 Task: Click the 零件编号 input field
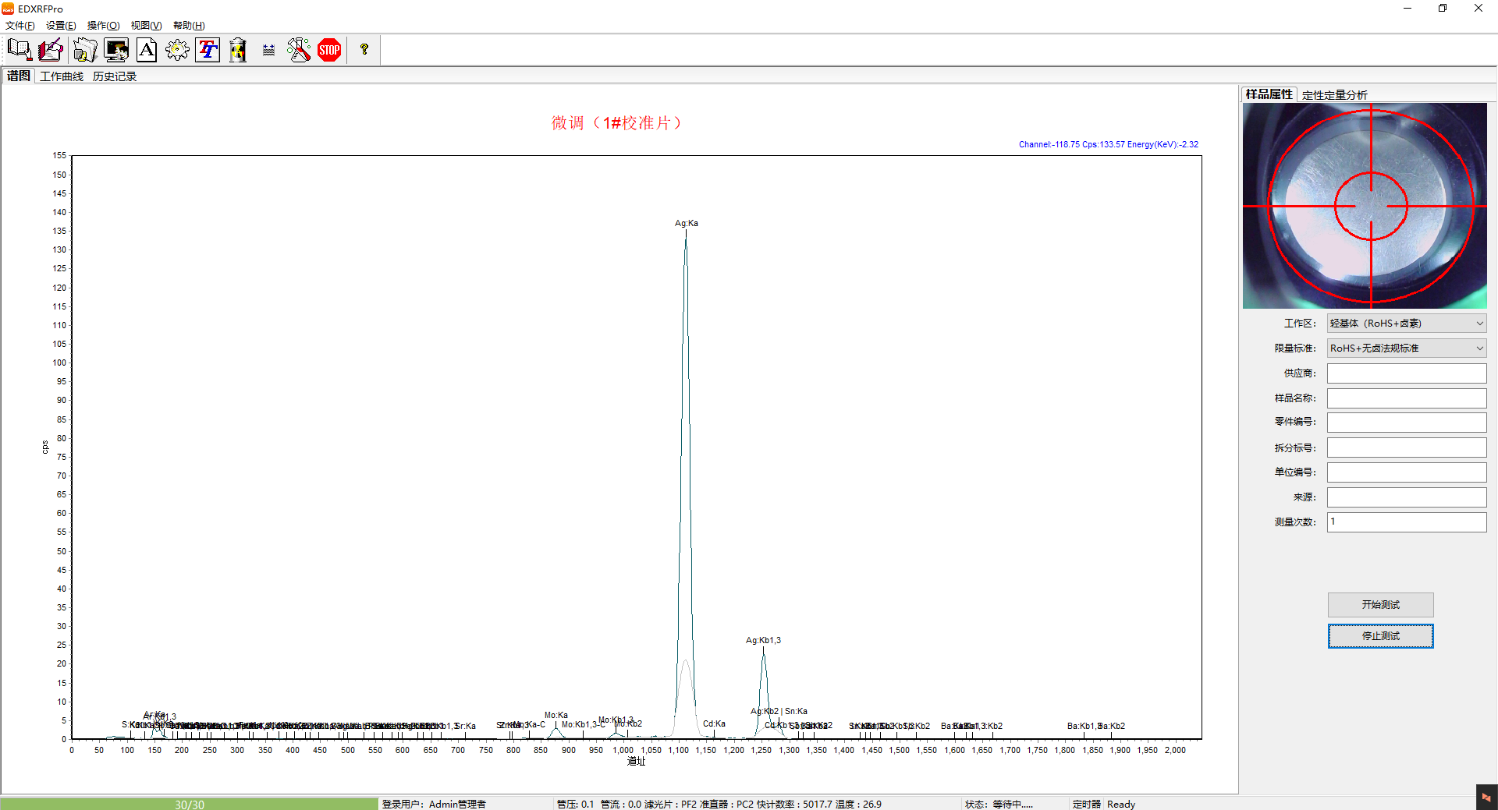point(1407,423)
